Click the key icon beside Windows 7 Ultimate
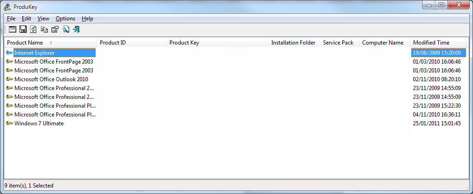473x194 pixels. [x=9, y=123]
